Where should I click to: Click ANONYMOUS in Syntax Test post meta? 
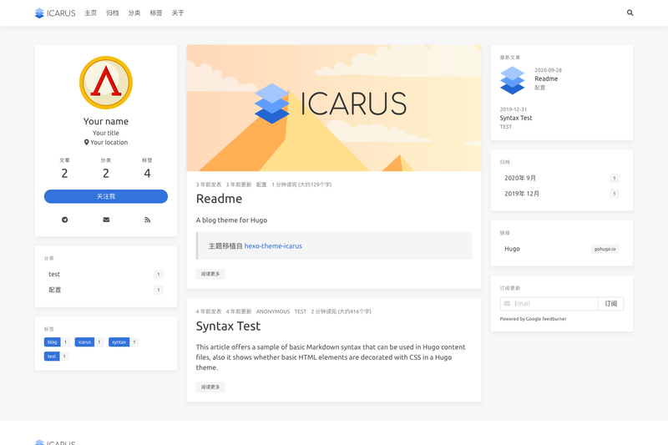coord(273,311)
